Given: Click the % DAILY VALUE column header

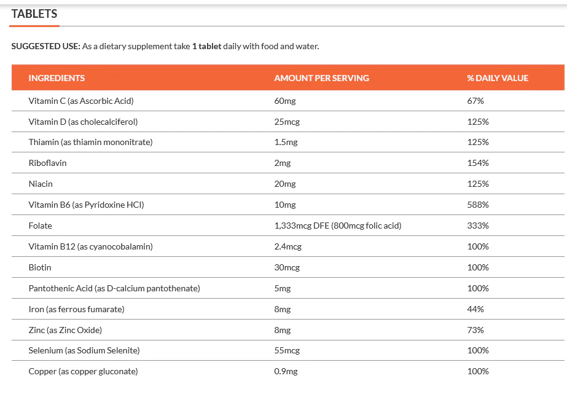Looking at the screenshot, I should point(498,78).
